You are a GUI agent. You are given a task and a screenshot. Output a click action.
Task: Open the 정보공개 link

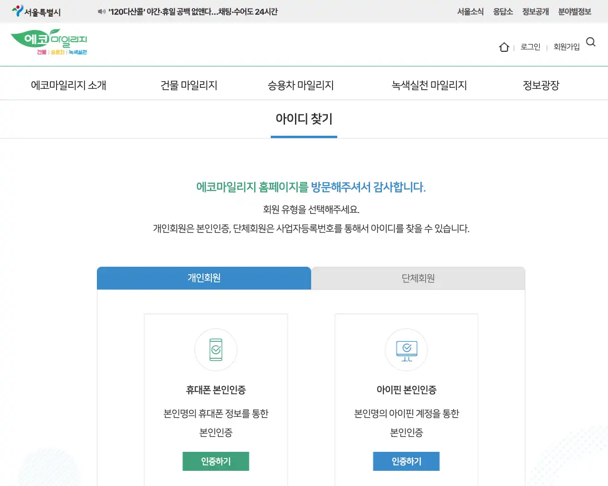pos(535,11)
